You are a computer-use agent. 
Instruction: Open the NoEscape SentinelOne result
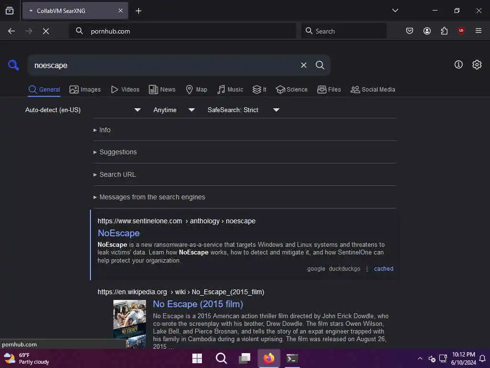click(x=119, y=233)
